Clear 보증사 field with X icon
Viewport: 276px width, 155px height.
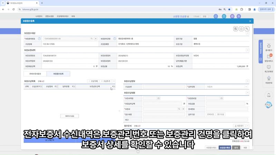183,109
